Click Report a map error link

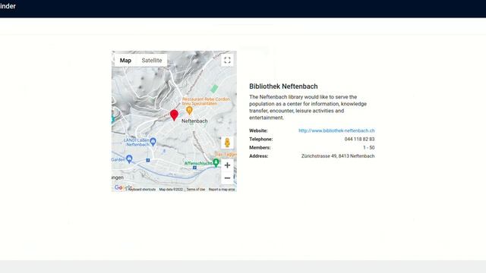[222, 190]
